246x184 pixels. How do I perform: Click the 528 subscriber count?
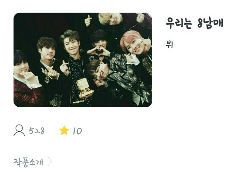(36, 131)
